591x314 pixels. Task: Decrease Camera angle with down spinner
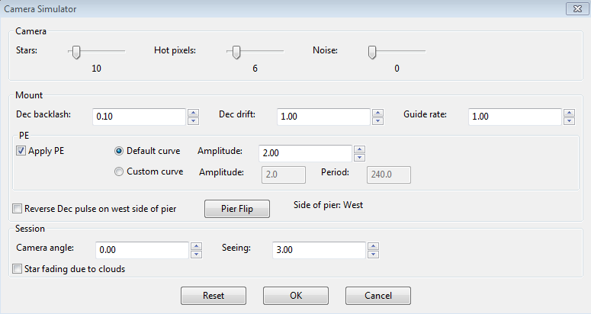[x=195, y=255]
